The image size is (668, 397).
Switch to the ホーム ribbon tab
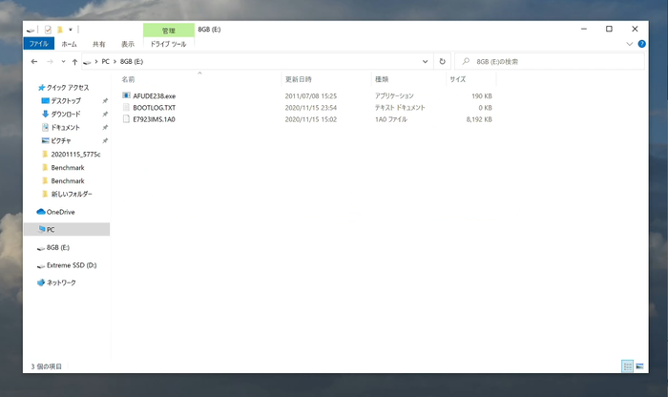tap(69, 44)
